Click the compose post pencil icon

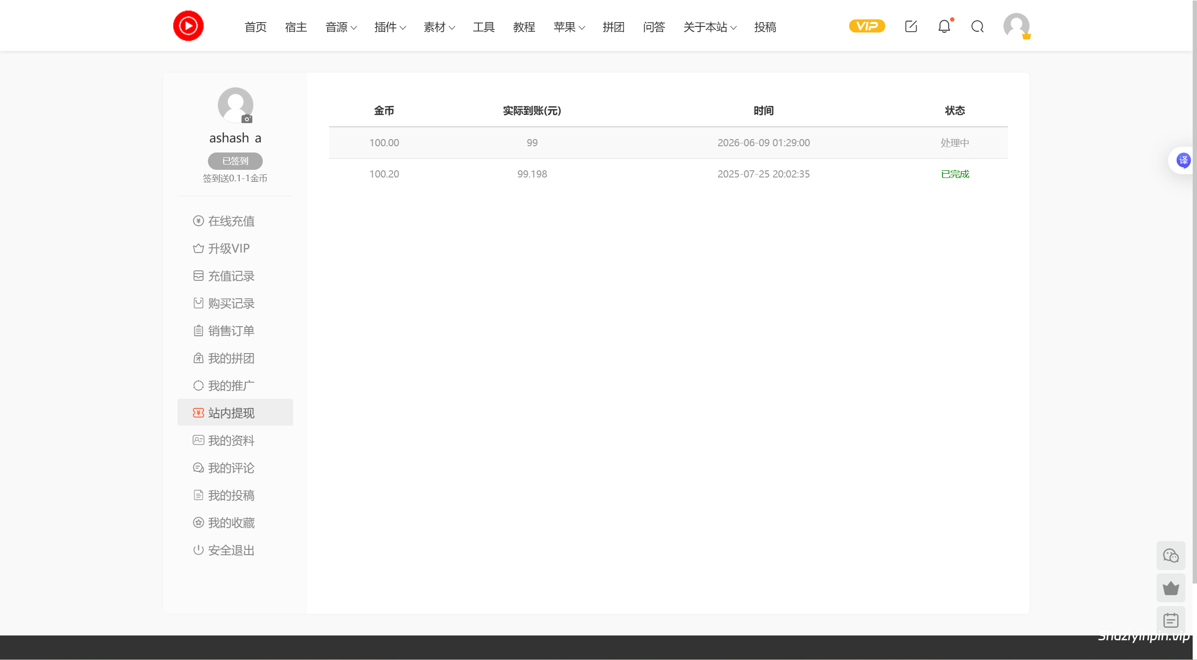pyautogui.click(x=911, y=26)
